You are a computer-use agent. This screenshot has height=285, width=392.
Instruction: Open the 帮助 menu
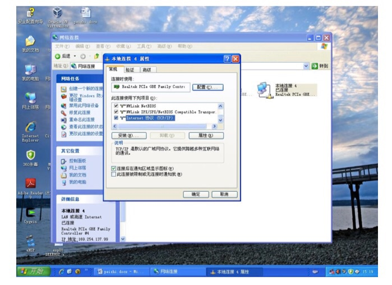coord(185,46)
